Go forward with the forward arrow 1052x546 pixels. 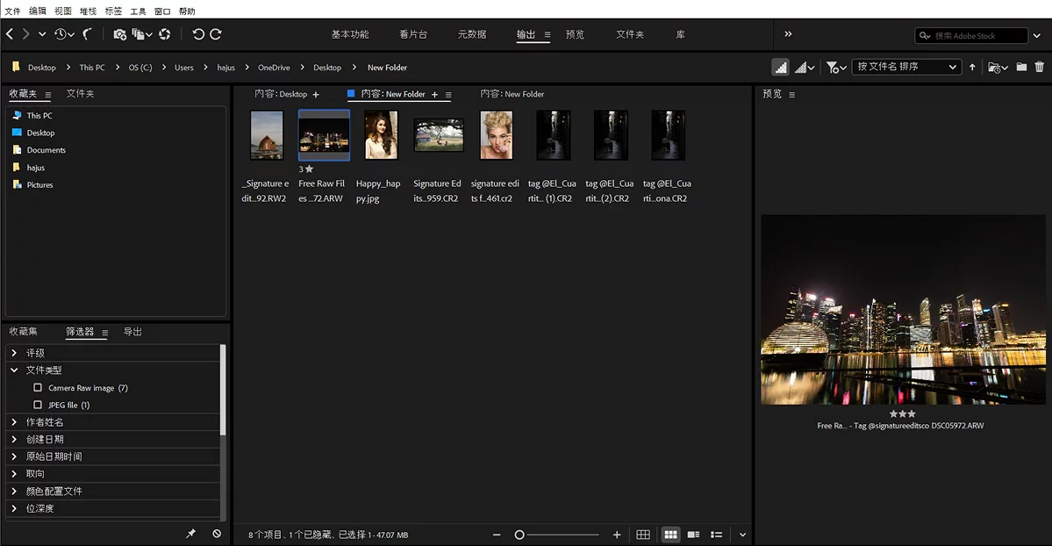[25, 33]
